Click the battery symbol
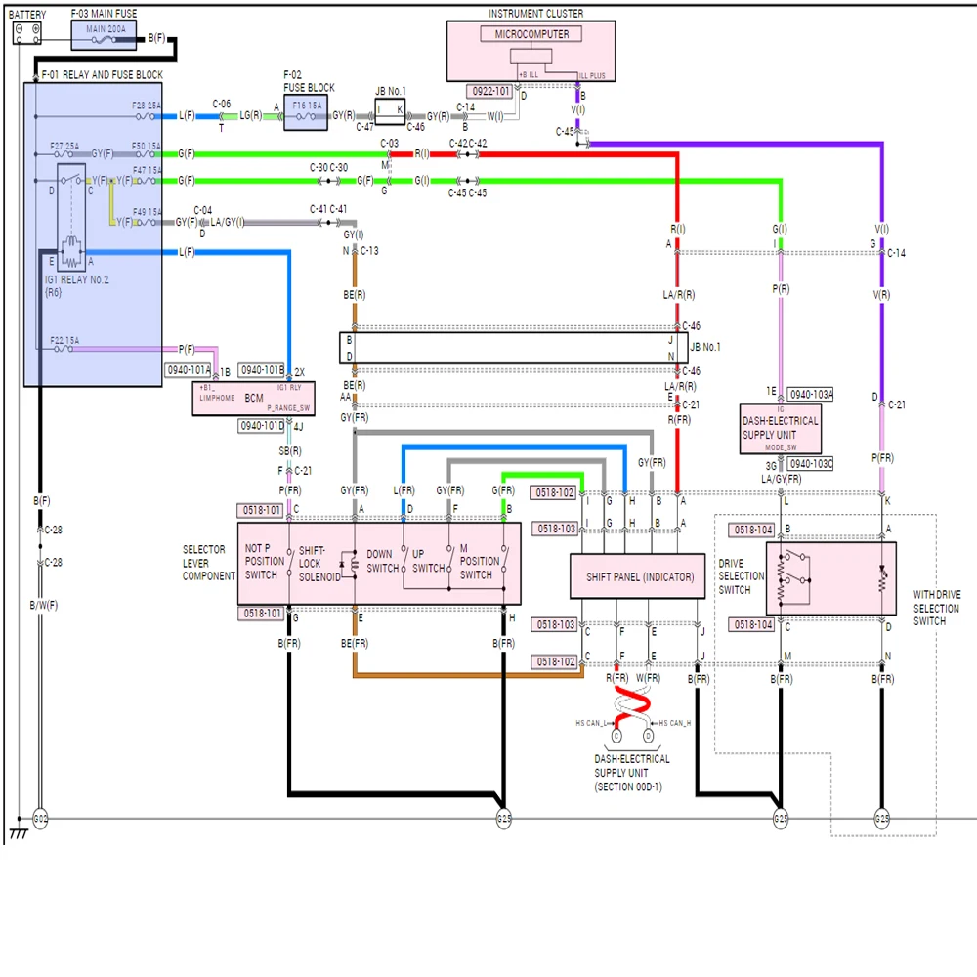The image size is (977, 977). pos(26,33)
